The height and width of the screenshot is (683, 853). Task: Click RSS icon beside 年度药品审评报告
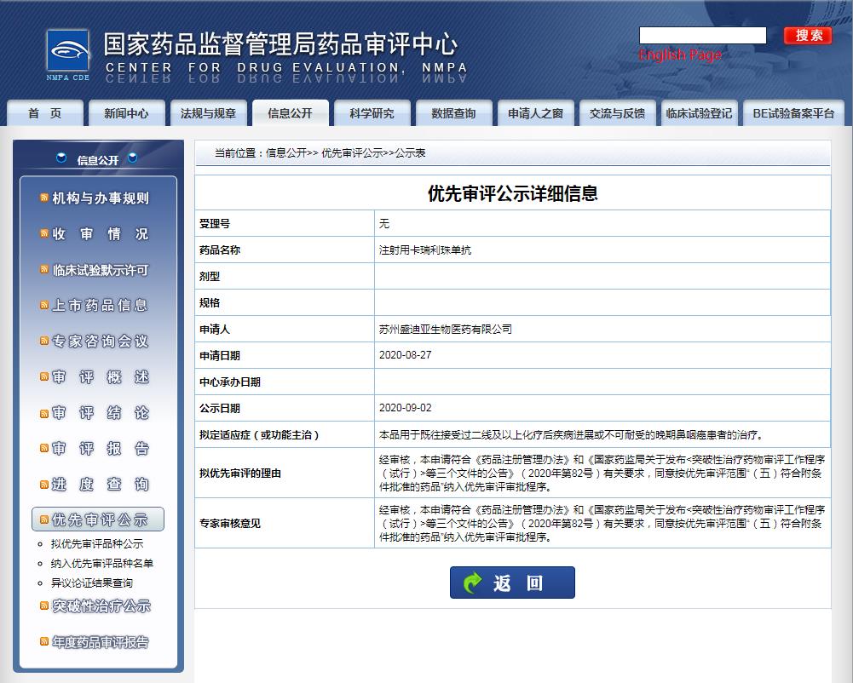pyautogui.click(x=44, y=641)
